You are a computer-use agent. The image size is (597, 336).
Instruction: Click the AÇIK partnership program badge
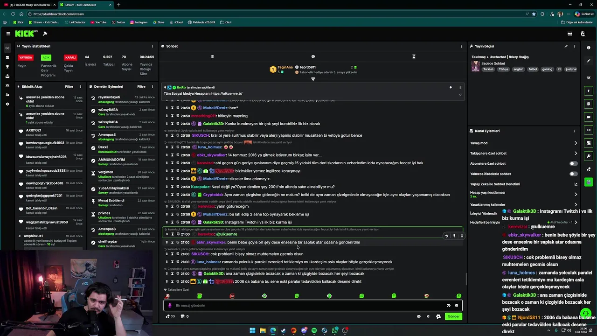46,57
